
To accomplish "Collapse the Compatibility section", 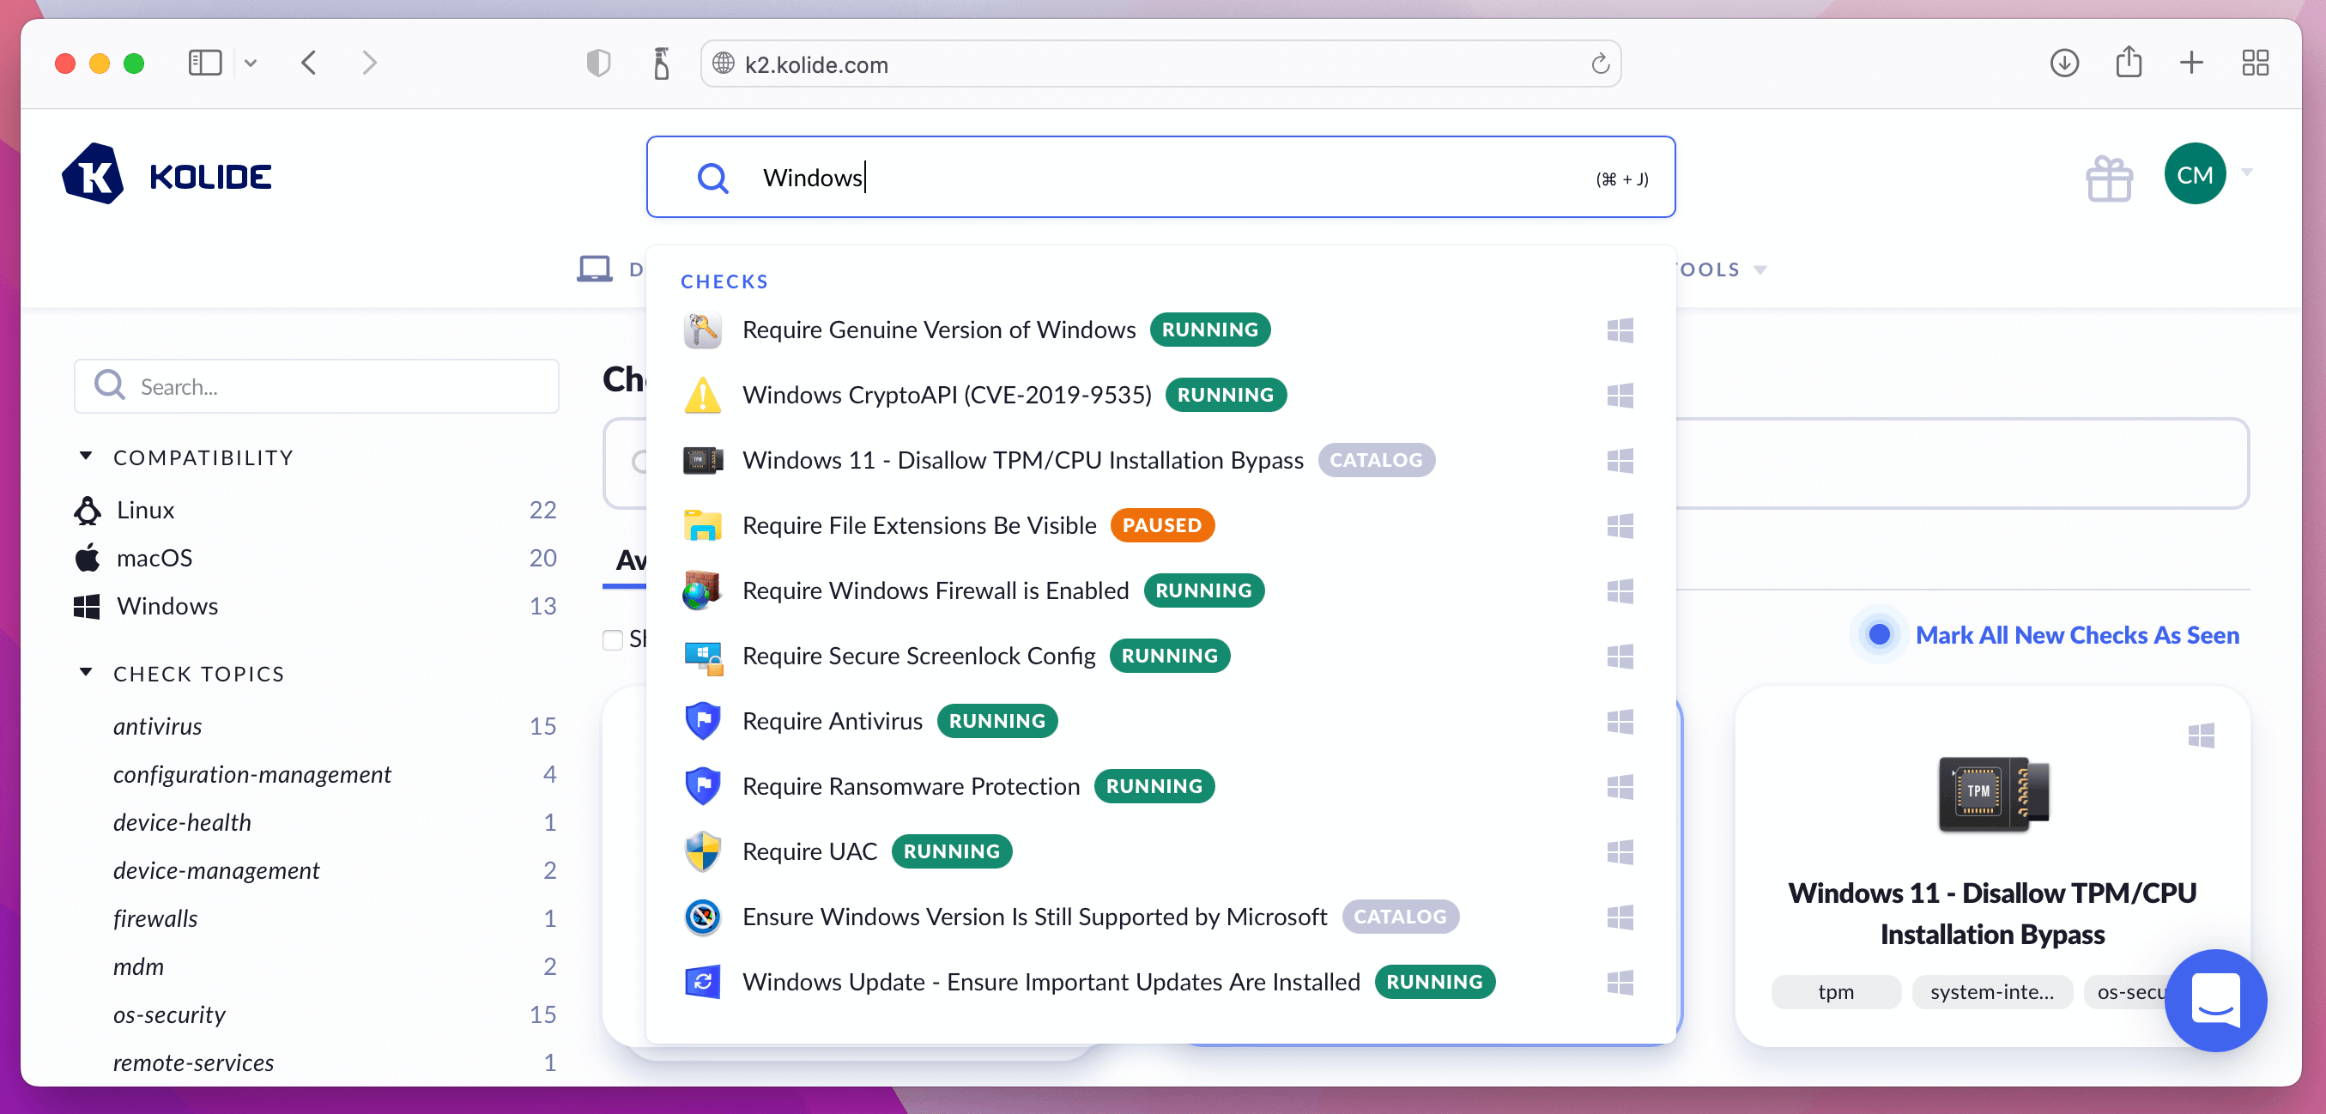I will point(86,457).
